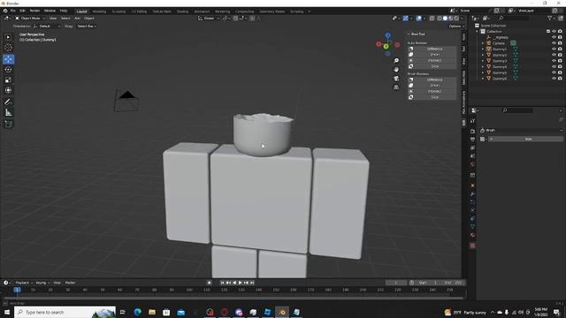Viewport: 566px width, 318px height.
Task: Click Play animation button in timeline
Action: (x=240, y=283)
